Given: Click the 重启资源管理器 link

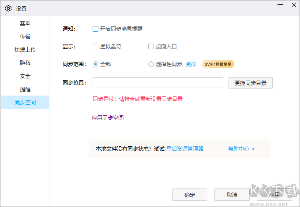Looking at the screenshot, I should [185, 149].
